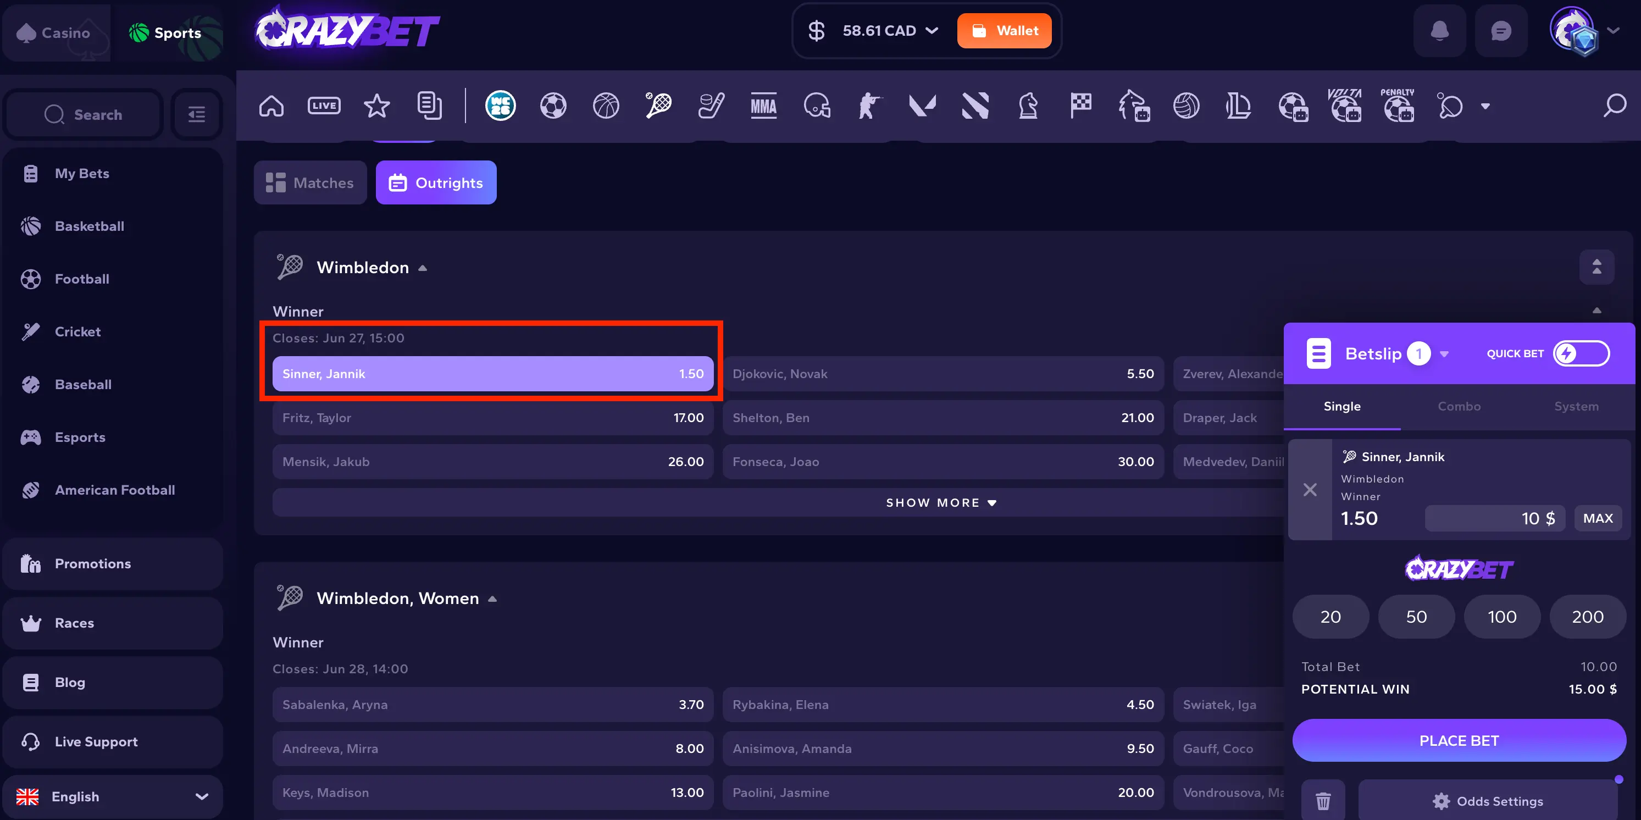Open Esports in the sidebar

point(113,437)
